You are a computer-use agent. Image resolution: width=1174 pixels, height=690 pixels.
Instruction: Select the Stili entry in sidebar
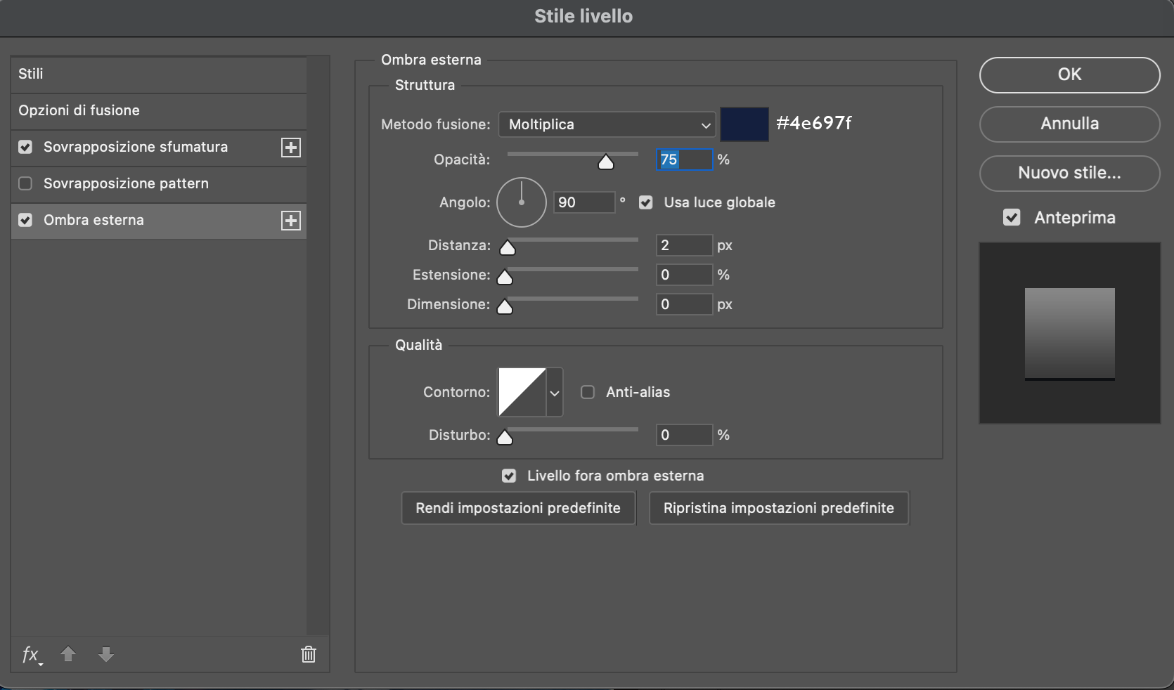click(159, 74)
